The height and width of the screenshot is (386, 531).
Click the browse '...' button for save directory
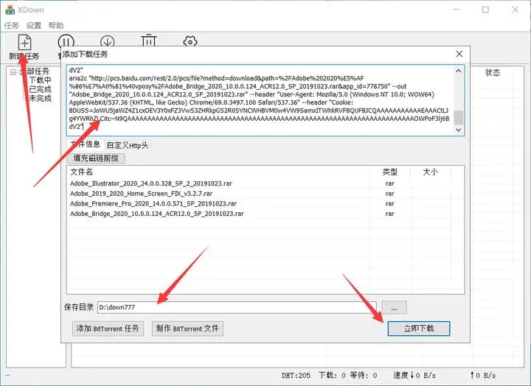[x=394, y=308]
